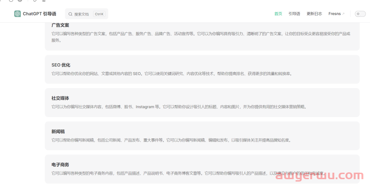Click the 新闻稿 description text
This screenshot has width=370, height=186.
172,140
